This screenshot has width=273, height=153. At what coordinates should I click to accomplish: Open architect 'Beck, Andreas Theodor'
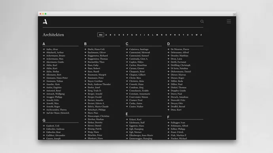(99, 84)
